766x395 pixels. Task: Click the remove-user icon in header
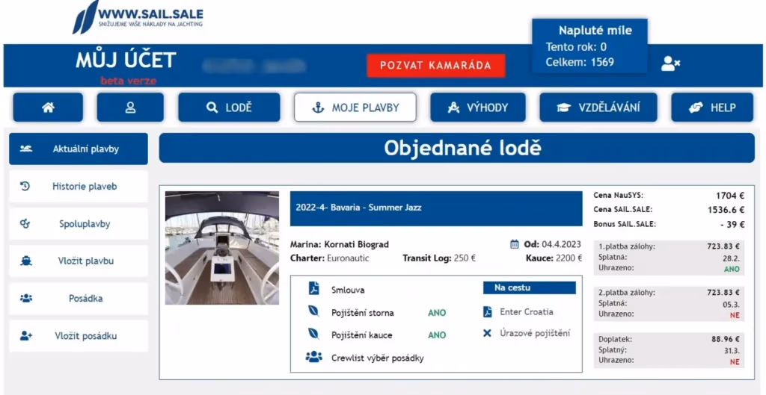[671, 63]
